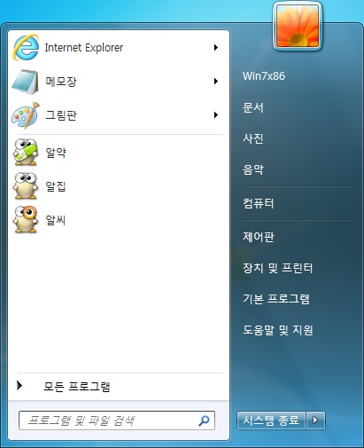The width and height of the screenshot is (364, 448).
Task: Launch the 메모장 notepad icon
Action: pos(25,82)
